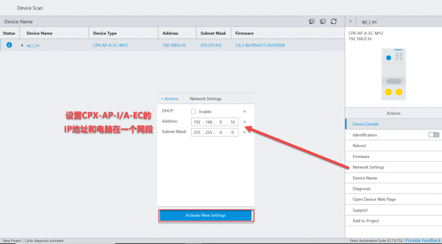Open the Firmware action
The image size is (442, 244).
pyautogui.click(x=394, y=156)
